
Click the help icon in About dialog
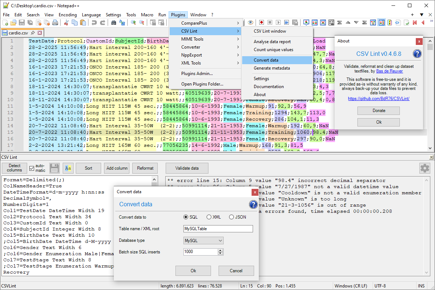[x=417, y=54]
